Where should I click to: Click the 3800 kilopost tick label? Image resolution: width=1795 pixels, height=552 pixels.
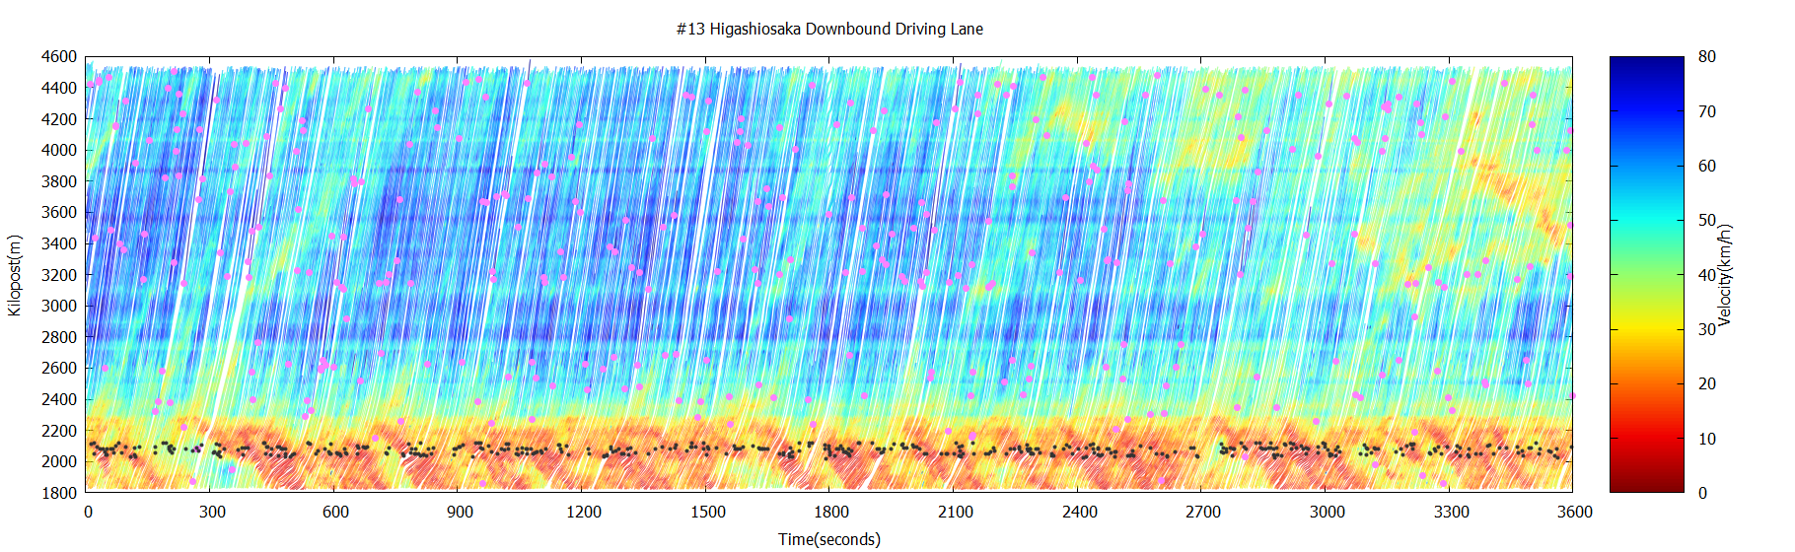pyautogui.click(x=59, y=181)
